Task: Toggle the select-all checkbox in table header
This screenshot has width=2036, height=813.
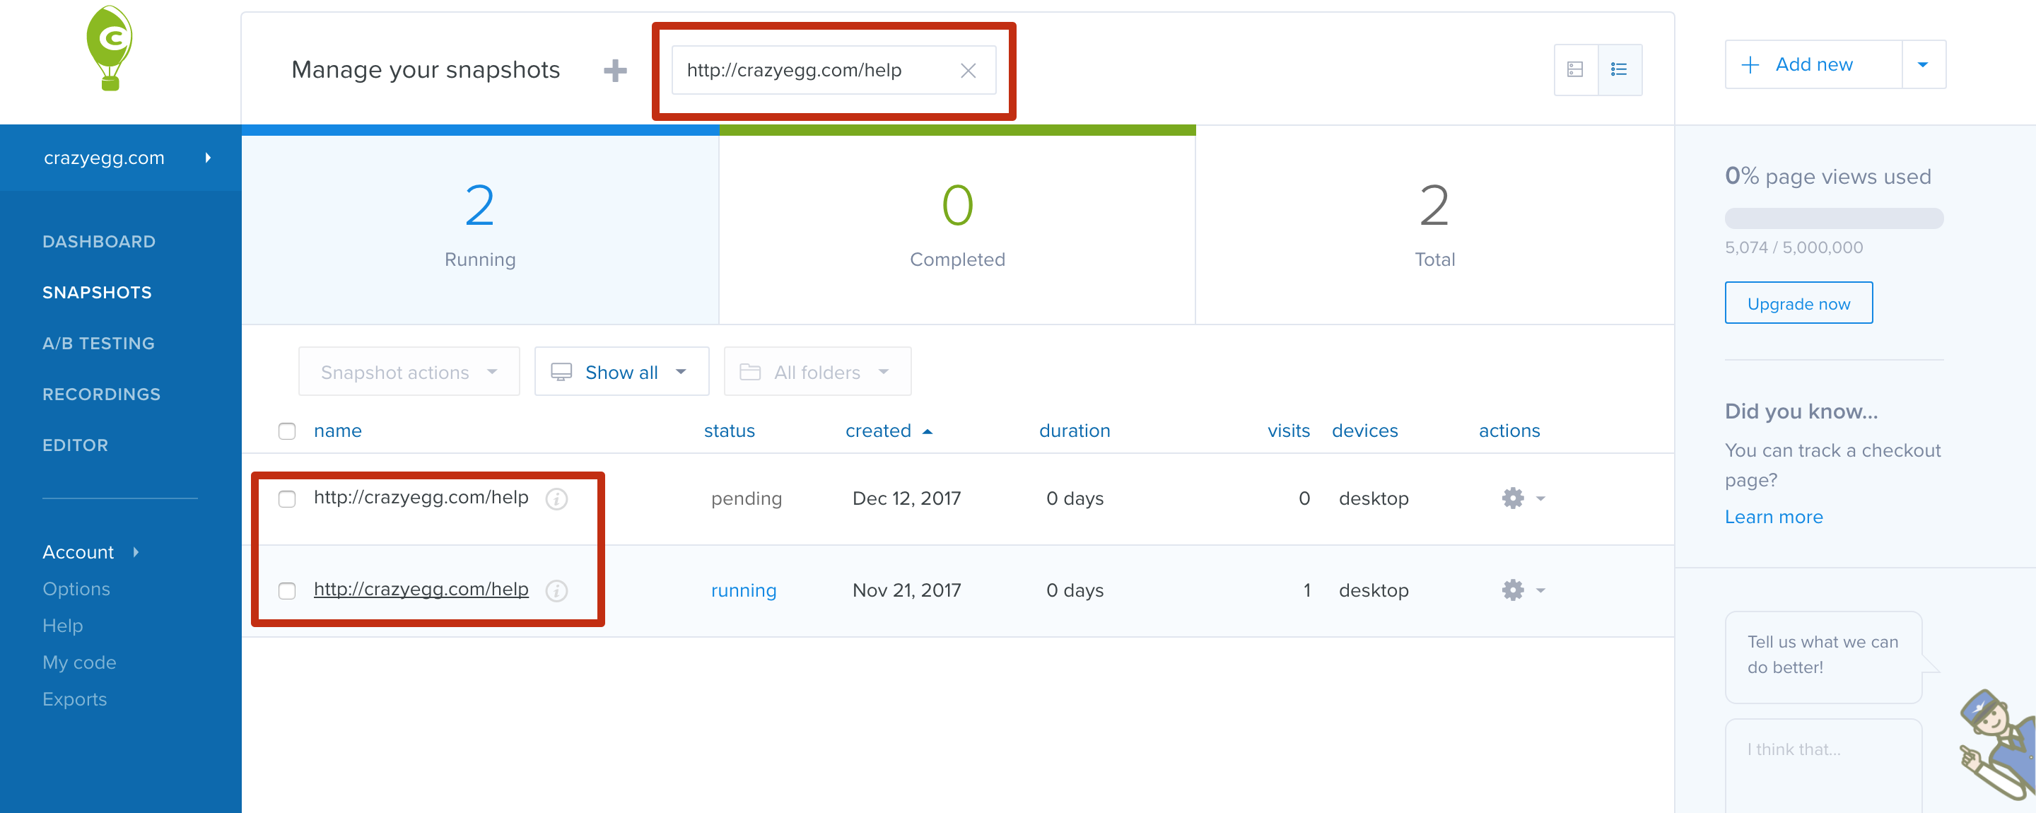Action: pos(287,431)
